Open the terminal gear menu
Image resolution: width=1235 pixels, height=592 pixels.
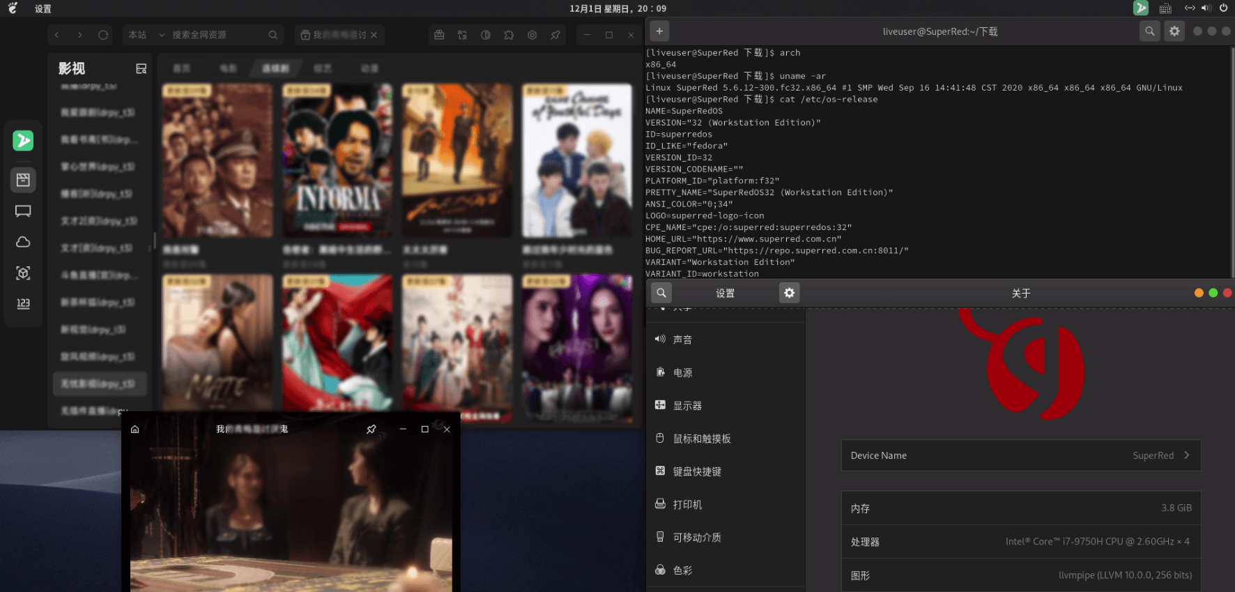[1174, 31]
